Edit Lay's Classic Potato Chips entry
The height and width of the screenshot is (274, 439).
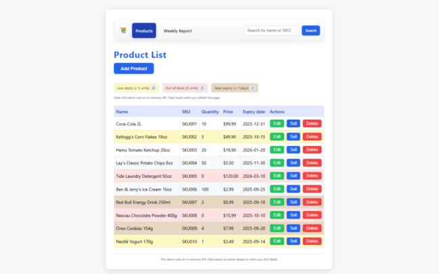(276, 163)
